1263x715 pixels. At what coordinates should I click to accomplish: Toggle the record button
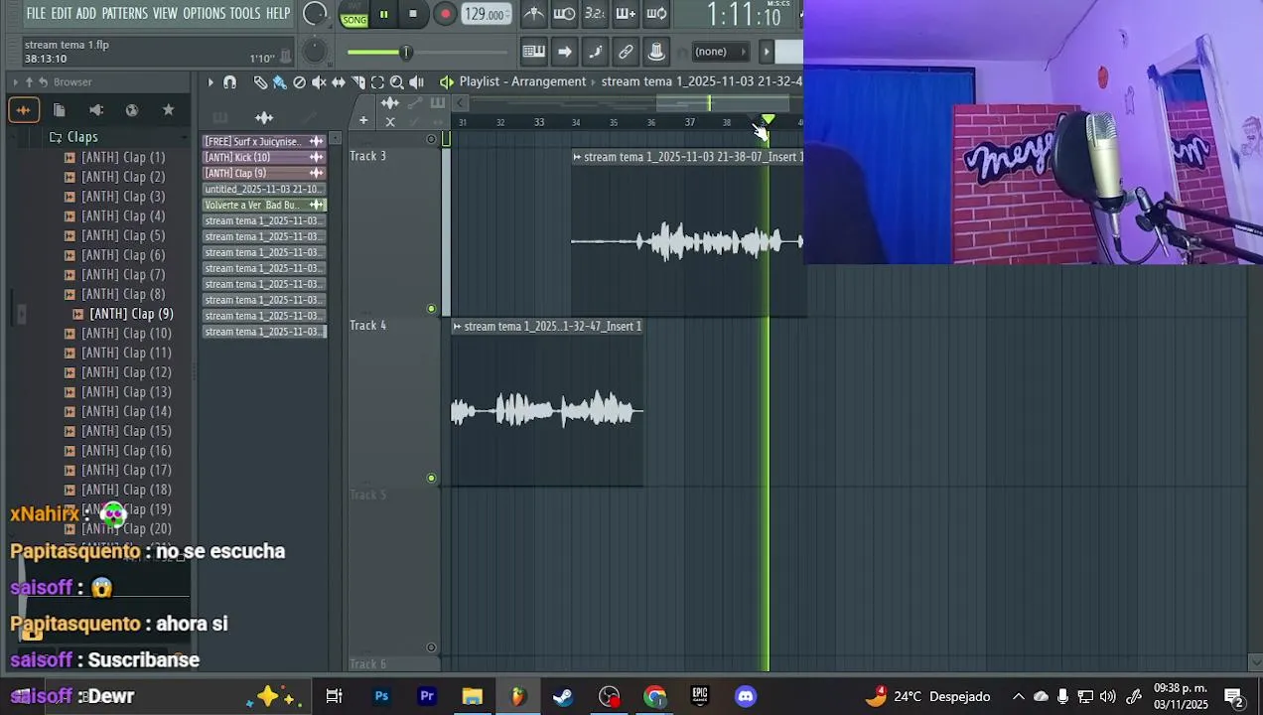[445, 14]
